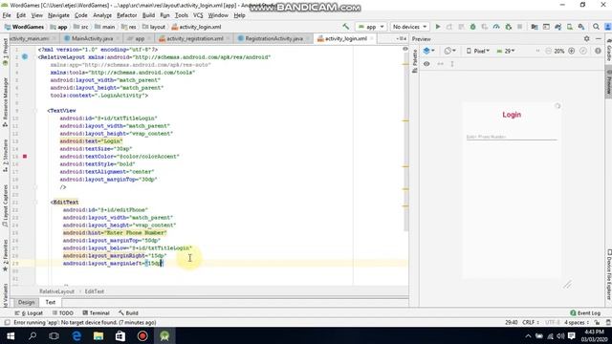This screenshot has height=344, width=612.
Task: Click the Login title in layout preview
Action: (512, 115)
